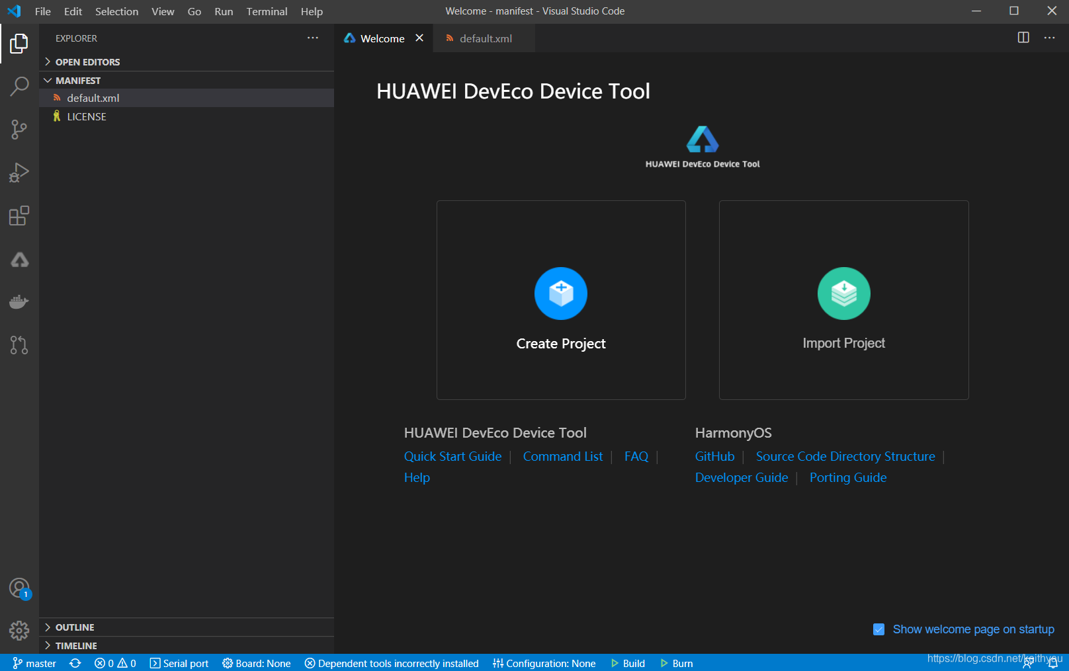1069x671 pixels.
Task: Collapse the MANIFEST folder section
Action: [x=187, y=80]
